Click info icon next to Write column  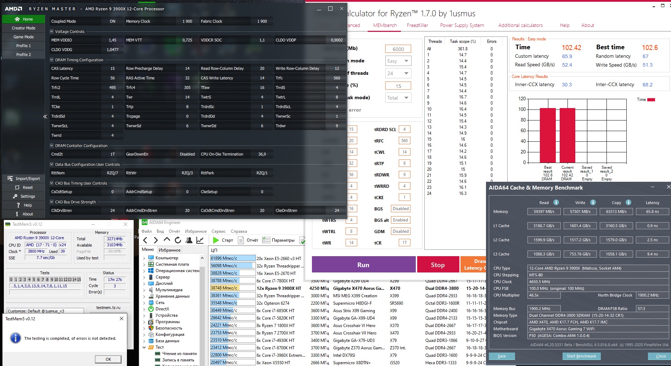(593, 202)
